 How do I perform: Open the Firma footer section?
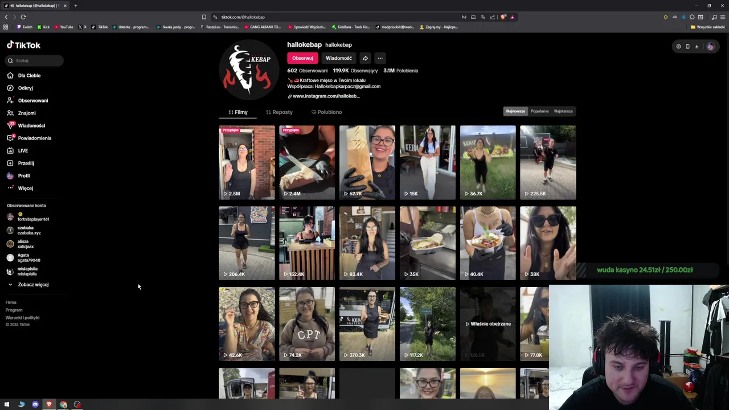click(11, 302)
